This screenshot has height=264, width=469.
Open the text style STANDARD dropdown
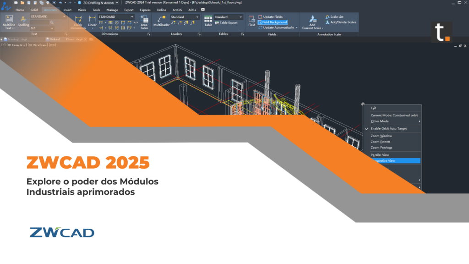pos(48,16)
